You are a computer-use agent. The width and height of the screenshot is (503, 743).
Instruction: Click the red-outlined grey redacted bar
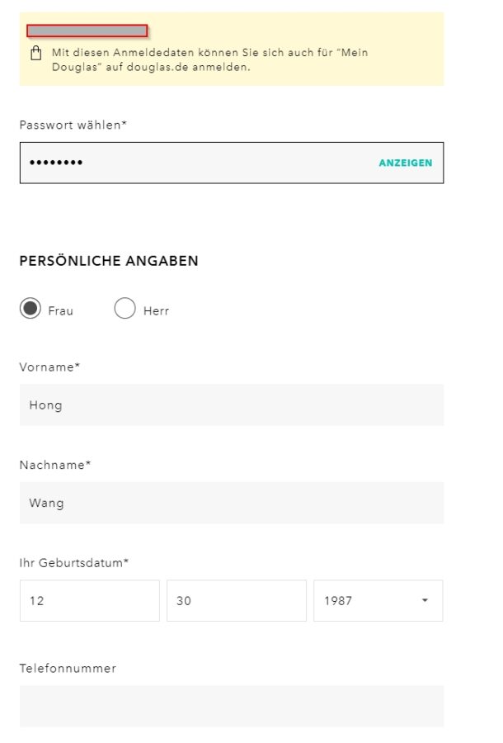[87, 31]
